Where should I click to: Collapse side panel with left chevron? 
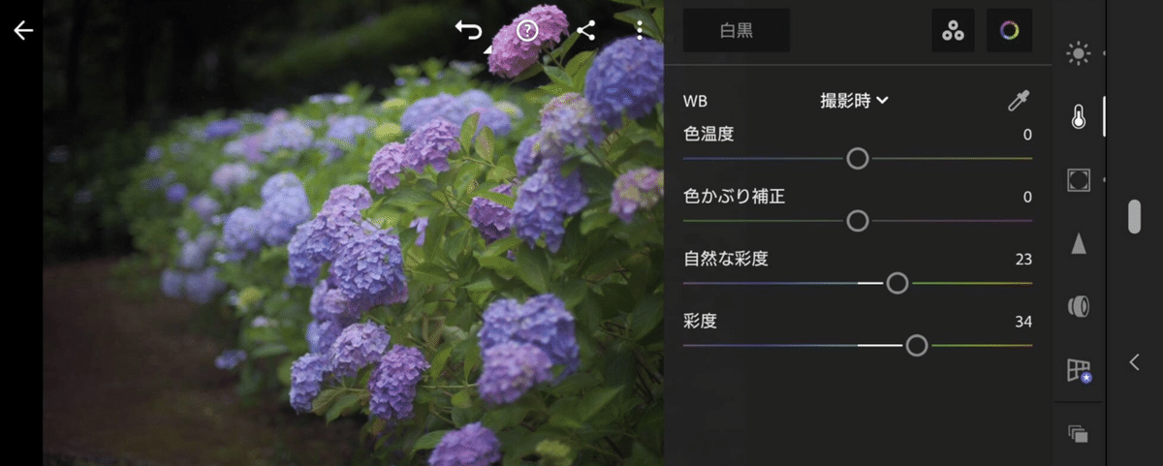(1135, 361)
